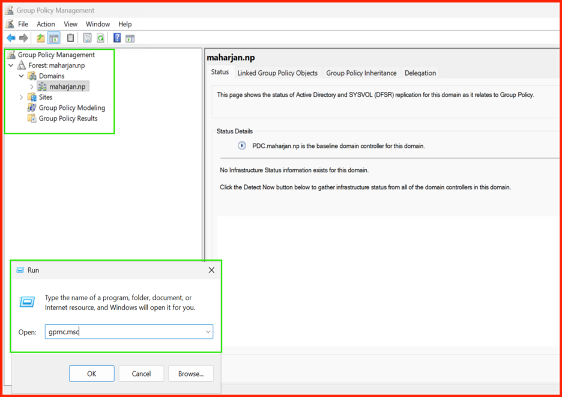Collapse the Forest: maharjan.np node
Screen dimensions: 562x397
pos(11,65)
